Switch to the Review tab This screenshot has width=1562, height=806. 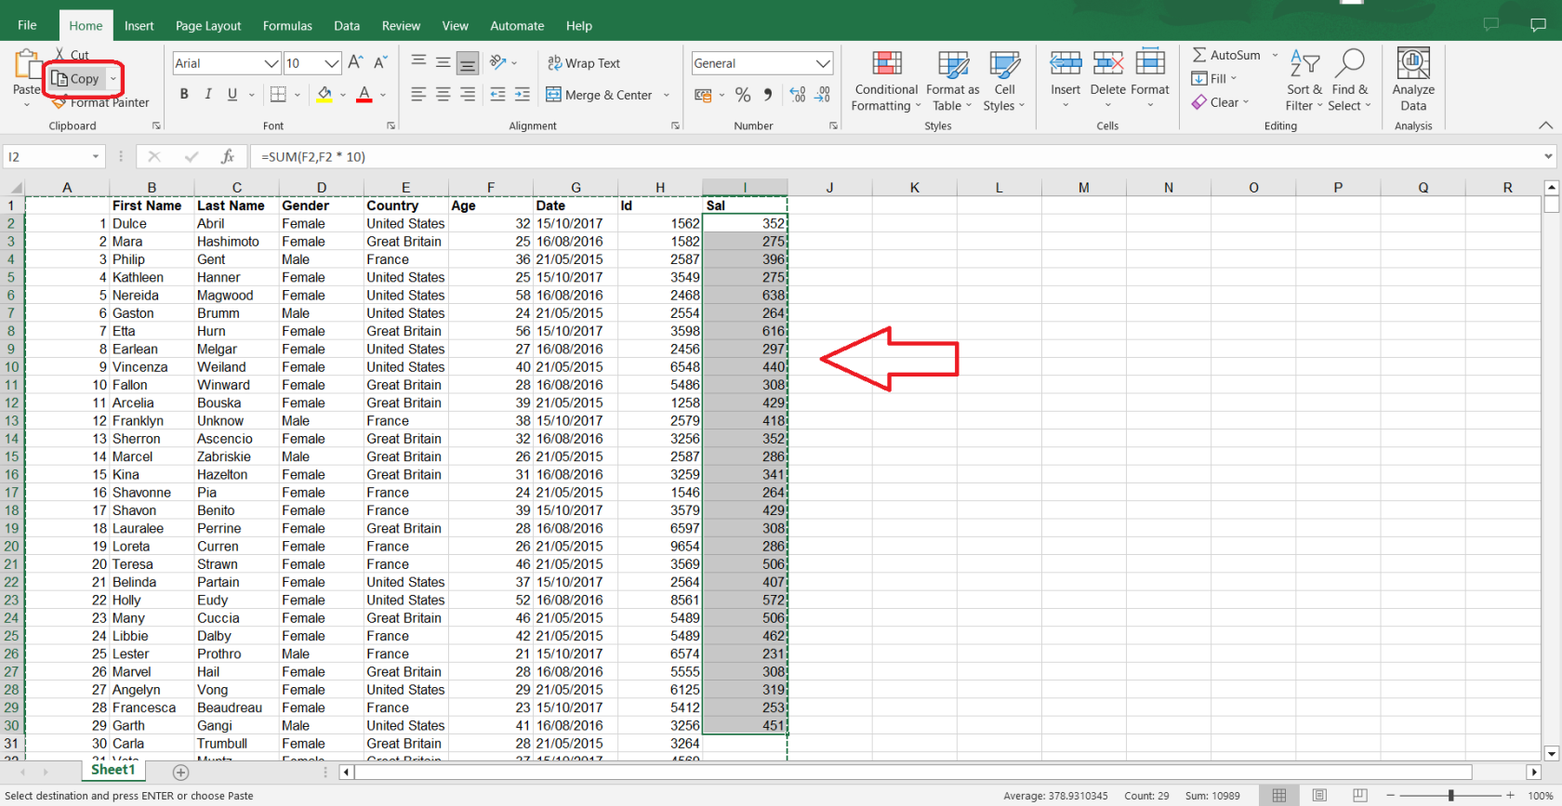coord(401,26)
